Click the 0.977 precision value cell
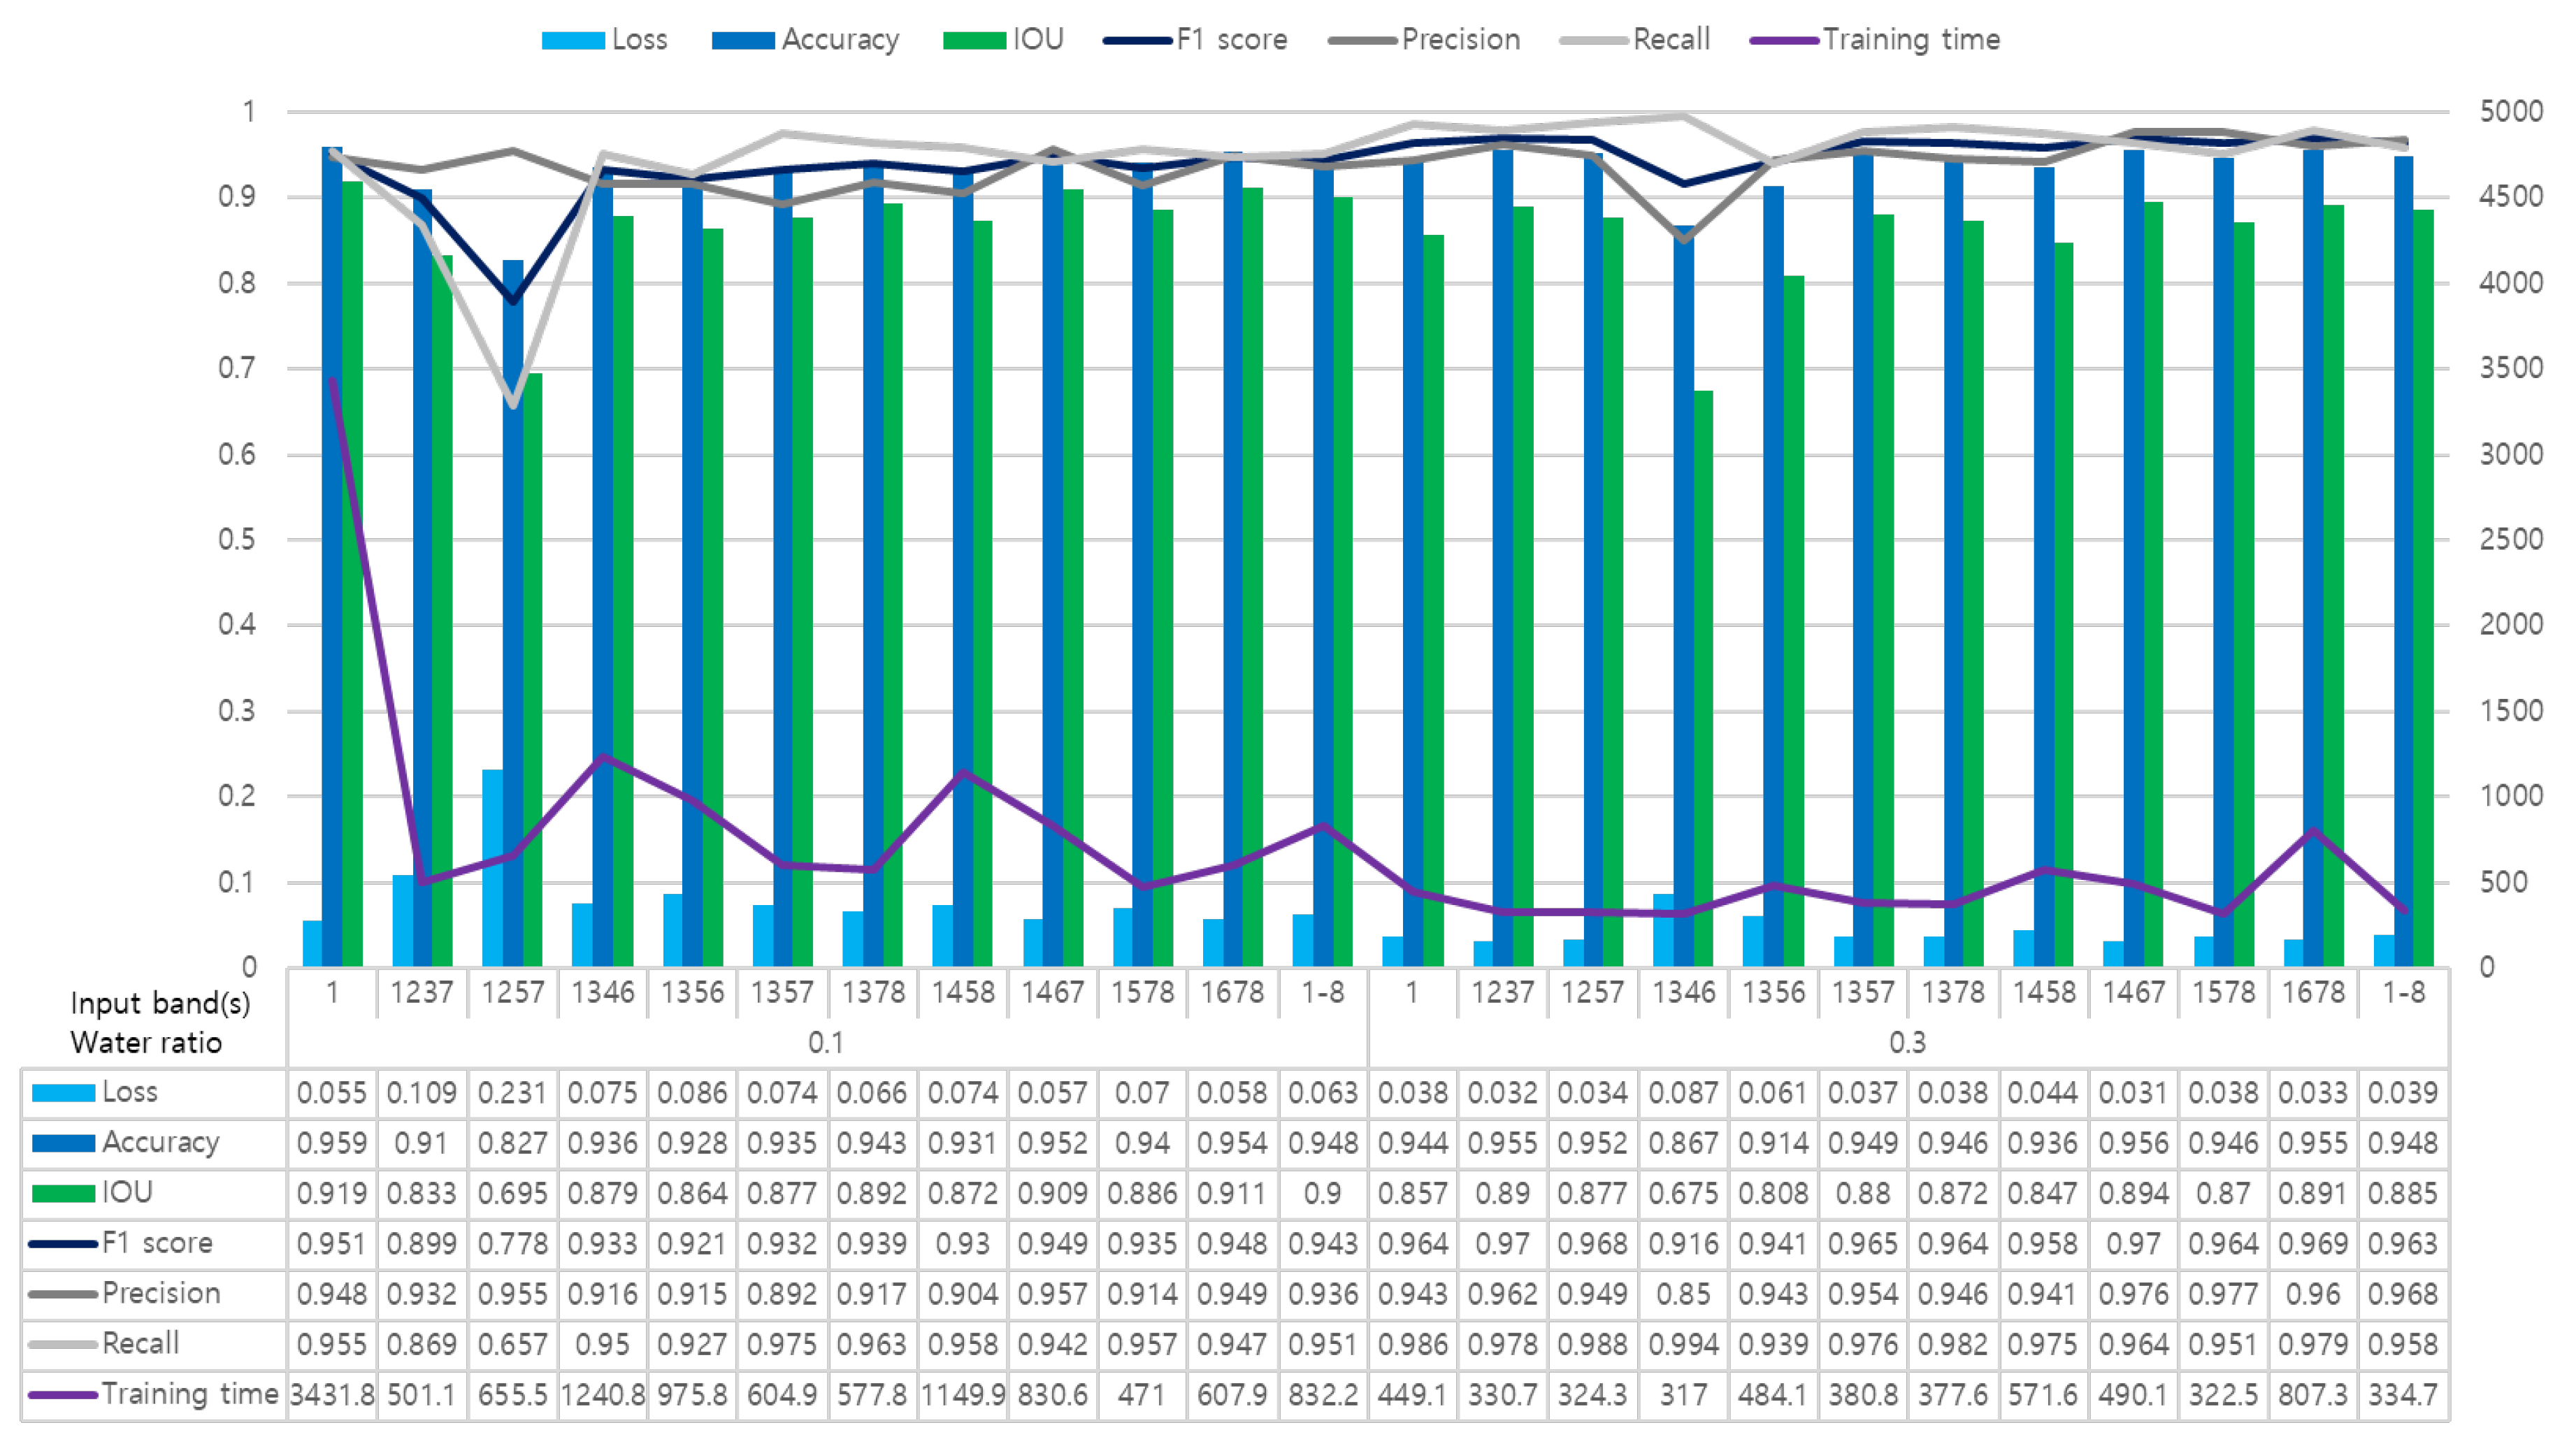The height and width of the screenshot is (1439, 2576). pos(2223,1294)
